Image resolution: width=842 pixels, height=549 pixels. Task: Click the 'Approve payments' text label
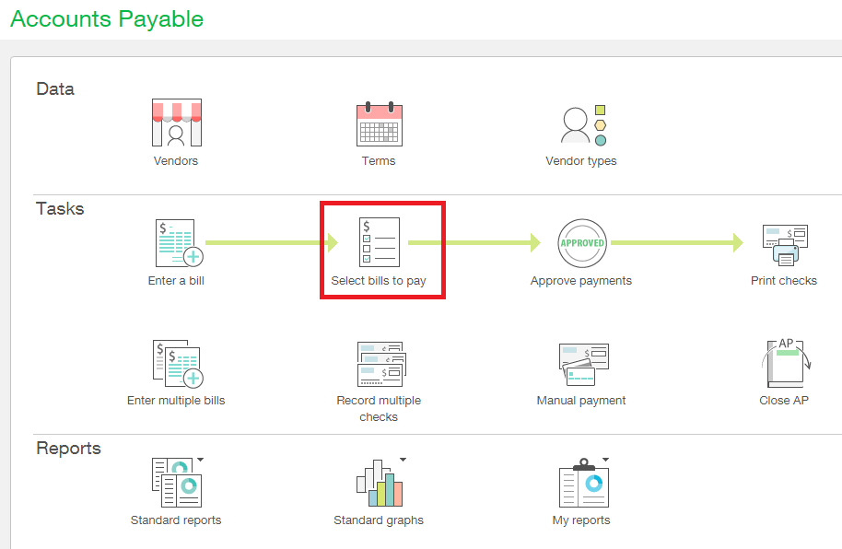click(581, 281)
